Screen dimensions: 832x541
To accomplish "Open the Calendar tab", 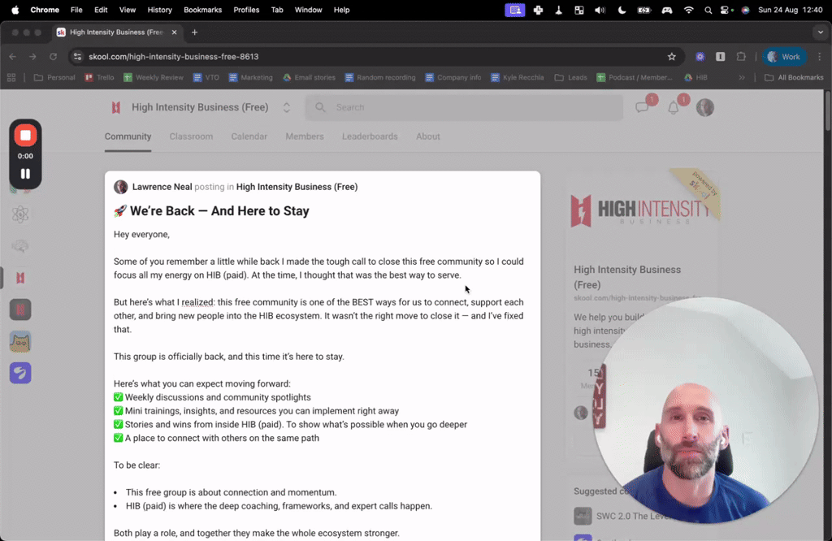I will 249,136.
